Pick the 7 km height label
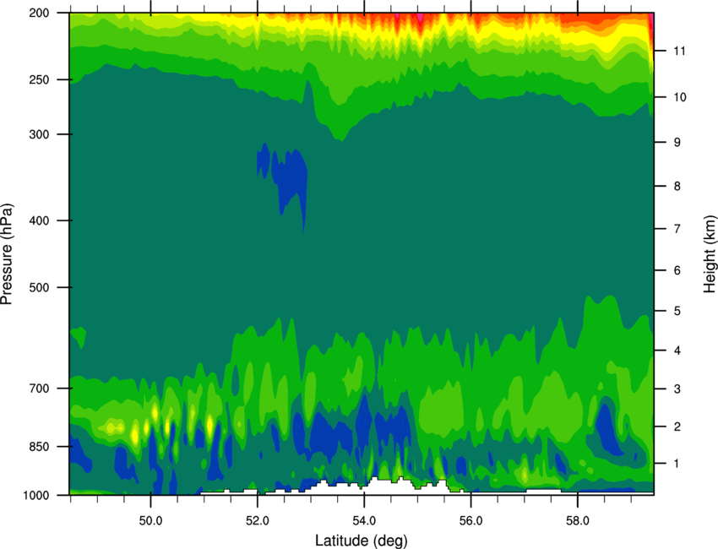This screenshot has width=718, height=549. 677,229
